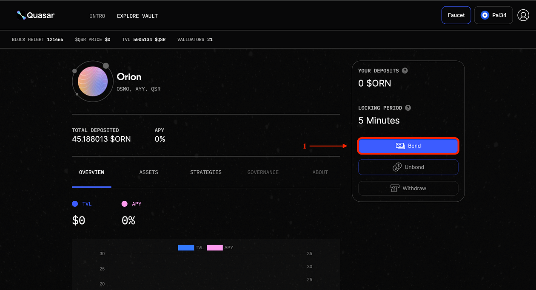Click the VALIDATORS 21 status entry
The width and height of the screenshot is (536, 290).
click(195, 39)
